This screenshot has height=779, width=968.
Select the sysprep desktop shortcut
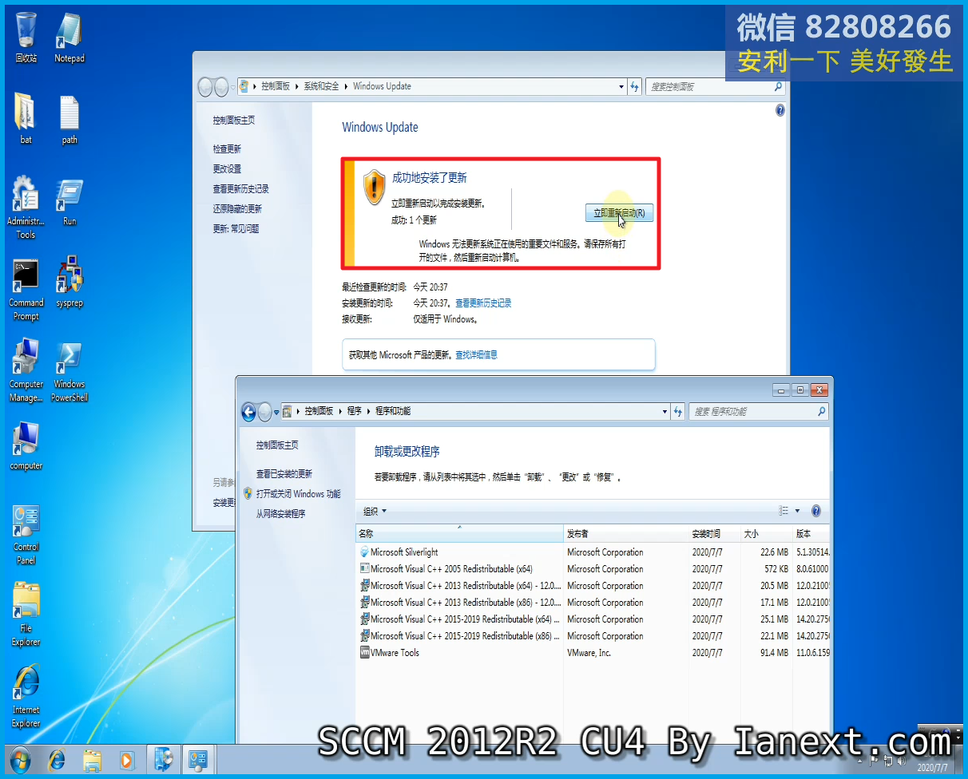[x=69, y=282]
